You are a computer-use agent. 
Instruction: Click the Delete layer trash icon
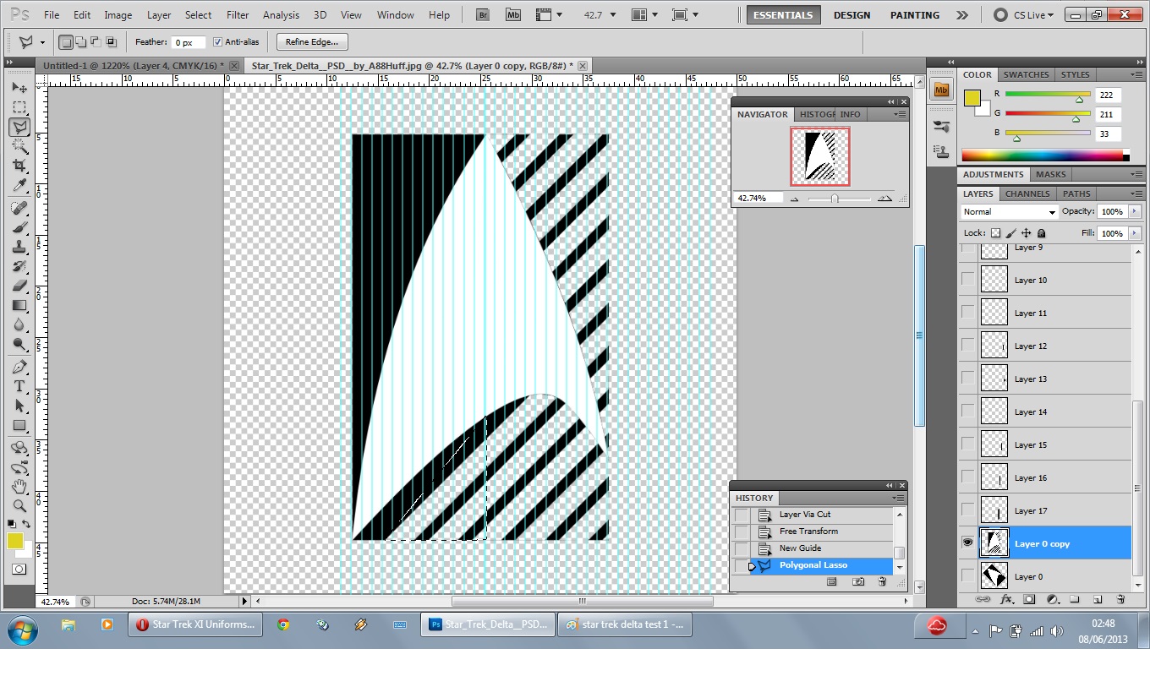point(1120,599)
